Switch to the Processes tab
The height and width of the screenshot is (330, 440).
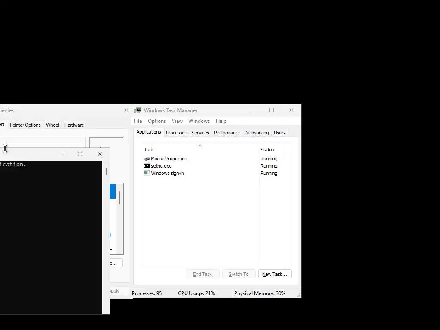(x=176, y=133)
